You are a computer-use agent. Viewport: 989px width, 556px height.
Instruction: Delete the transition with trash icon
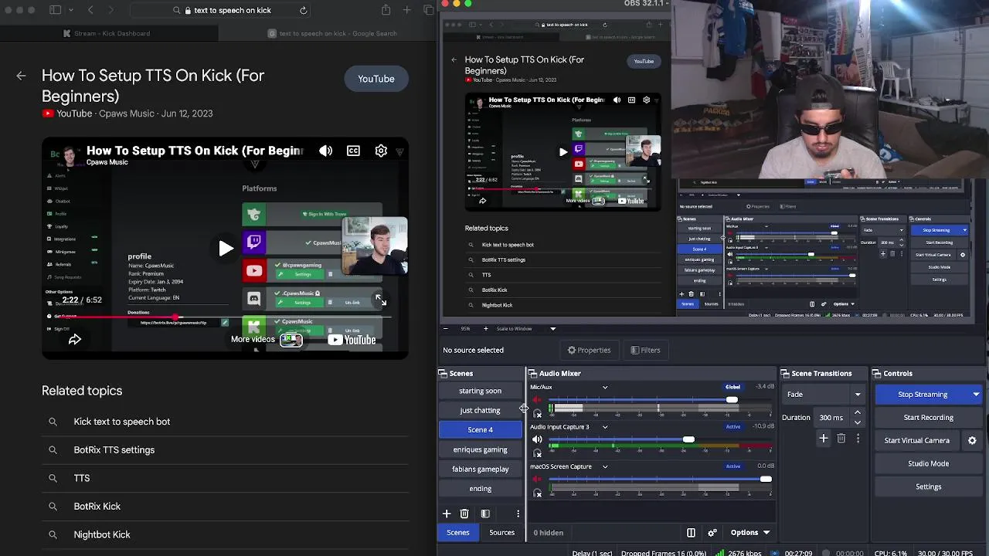(841, 438)
